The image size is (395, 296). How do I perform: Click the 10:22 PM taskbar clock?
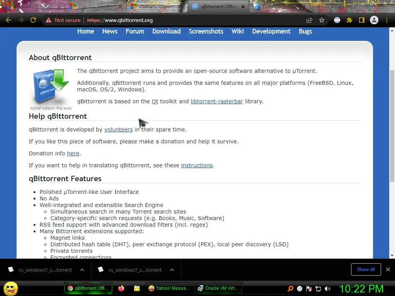pyautogui.click(x=361, y=289)
